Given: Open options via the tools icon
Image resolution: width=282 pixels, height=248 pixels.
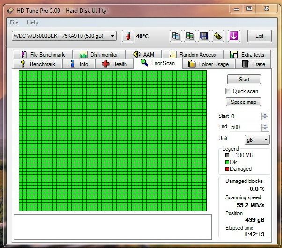Looking at the screenshot, I should pos(218,36).
